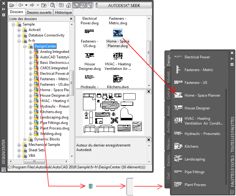
Task: Switch to the Archite... palette tab
Action: (x=168, y=126)
